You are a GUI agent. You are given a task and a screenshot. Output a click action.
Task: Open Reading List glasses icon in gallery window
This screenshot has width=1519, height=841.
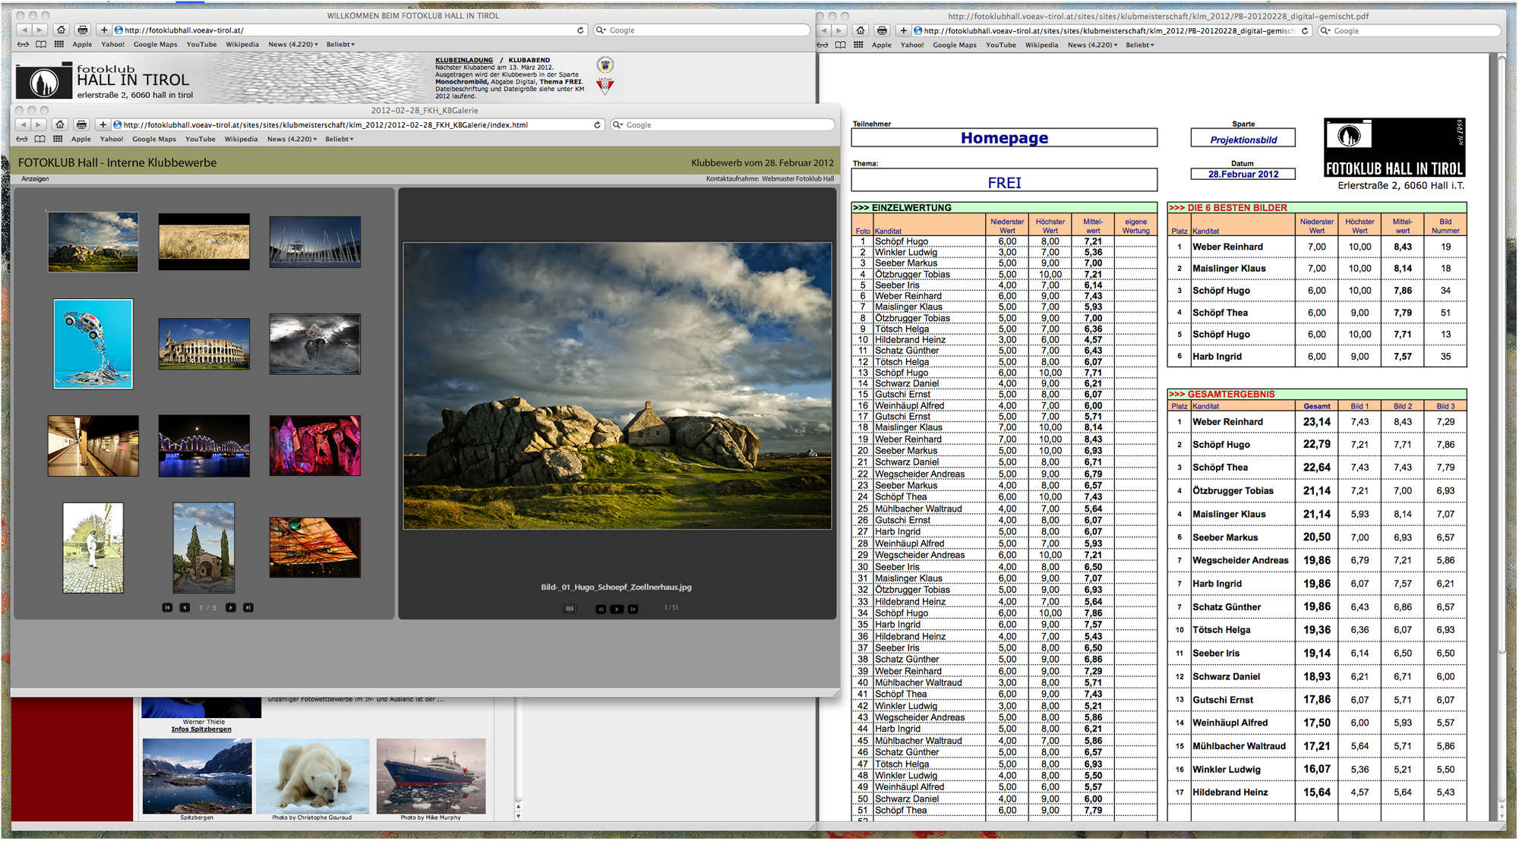click(22, 139)
